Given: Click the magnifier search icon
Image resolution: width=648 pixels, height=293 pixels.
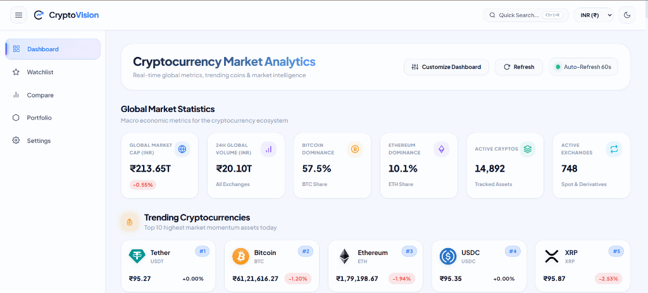Looking at the screenshot, I should point(492,15).
